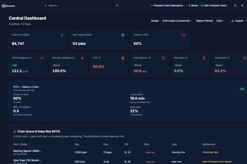Sort by the Qty column header

(x=77, y=144)
